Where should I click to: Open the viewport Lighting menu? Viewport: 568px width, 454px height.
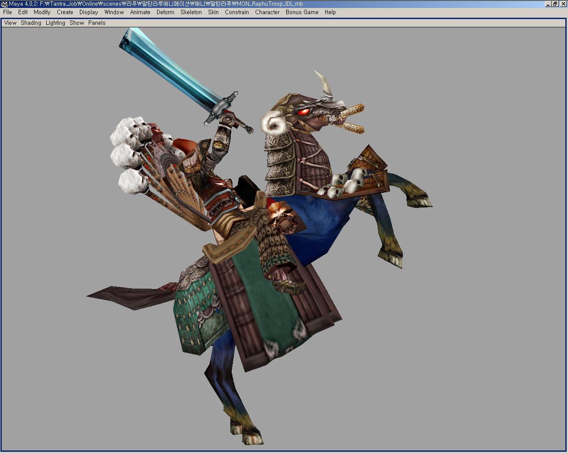(55, 23)
